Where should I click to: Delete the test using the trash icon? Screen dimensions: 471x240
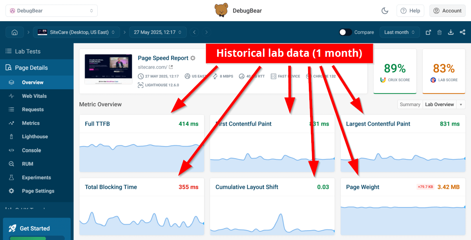coord(440,32)
